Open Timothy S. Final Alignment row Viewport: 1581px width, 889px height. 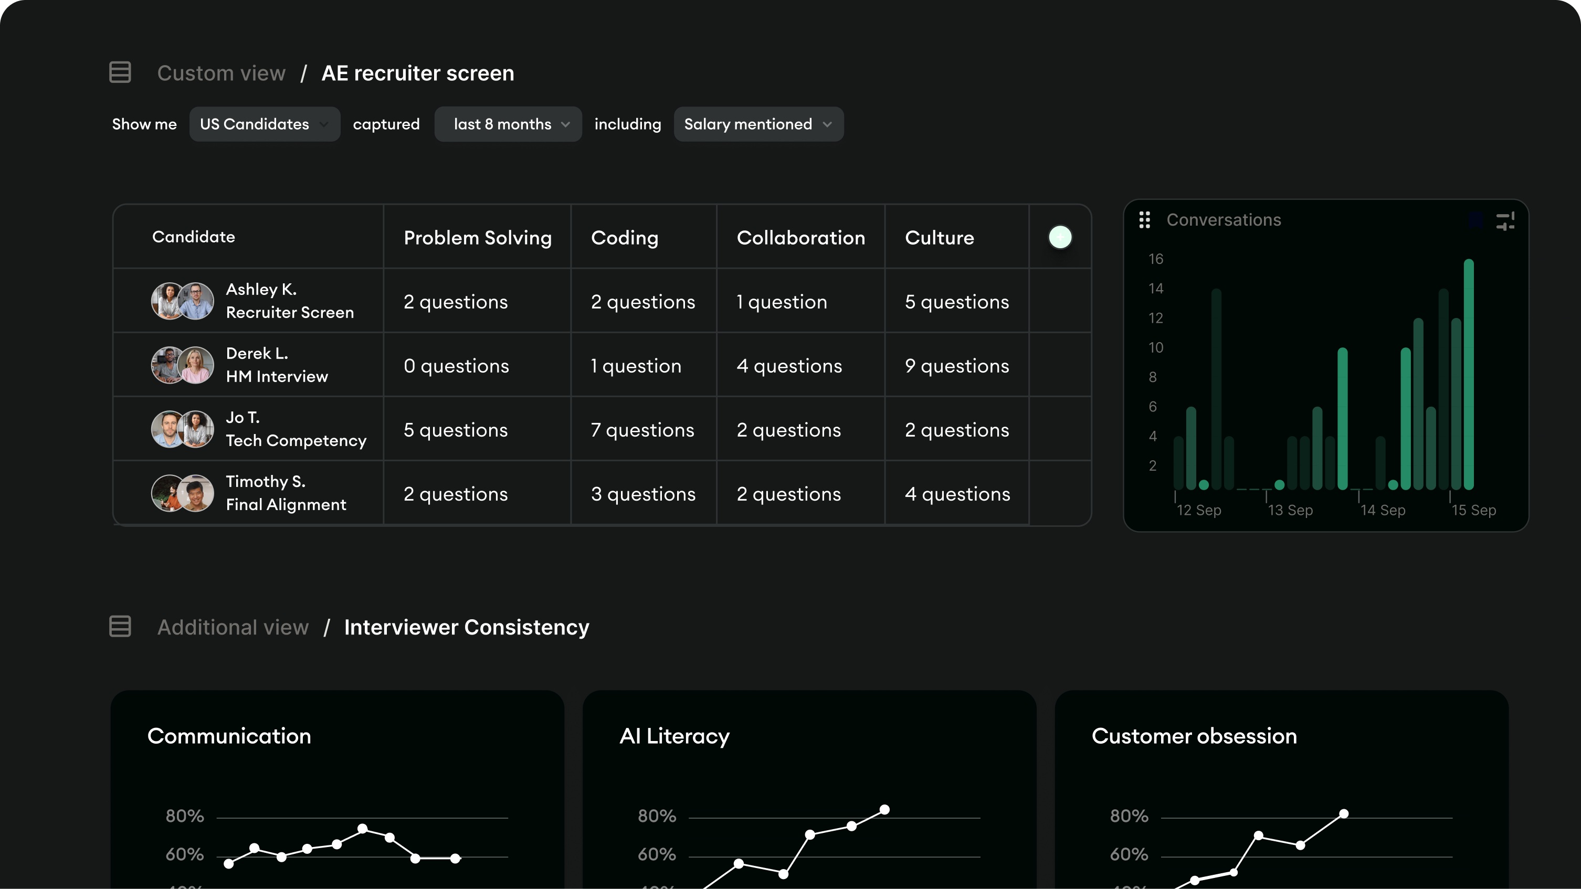coord(602,493)
